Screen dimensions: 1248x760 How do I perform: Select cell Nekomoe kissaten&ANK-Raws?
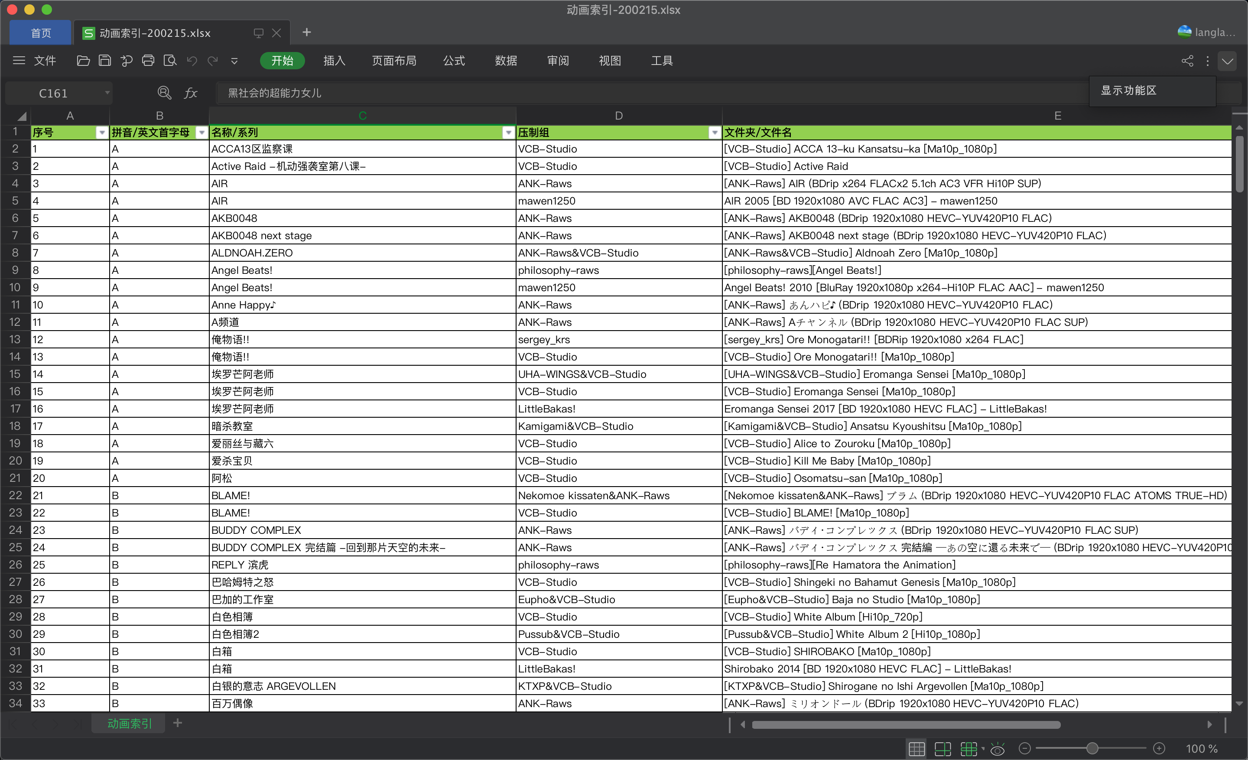[618, 495]
